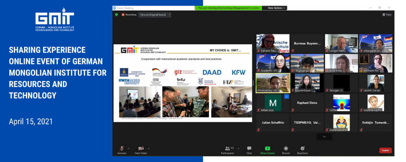The width and height of the screenshot is (406, 162).
Task: Click 'MY CHOICE is GMIT...' slide heading
Action: pos(225,50)
